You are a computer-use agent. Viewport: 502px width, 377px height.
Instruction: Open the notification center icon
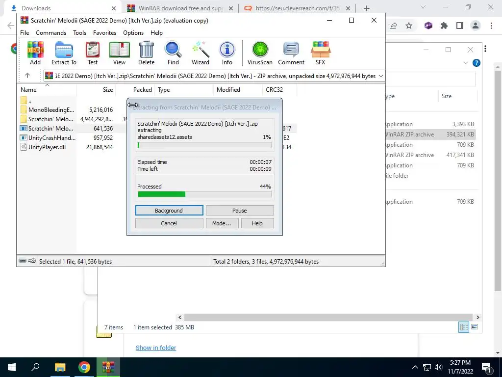coord(487,368)
